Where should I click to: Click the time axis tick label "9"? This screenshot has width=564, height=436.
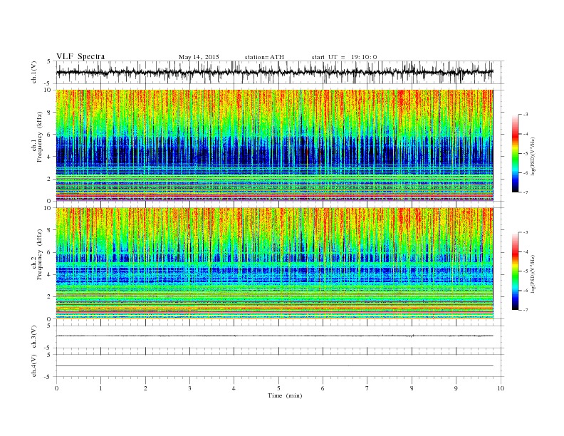pyautogui.click(x=456, y=388)
